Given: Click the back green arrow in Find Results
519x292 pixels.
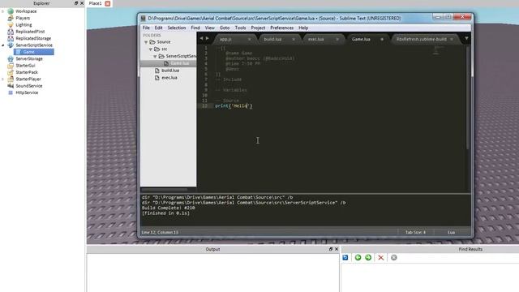Looking at the screenshot, I should 358,258.
